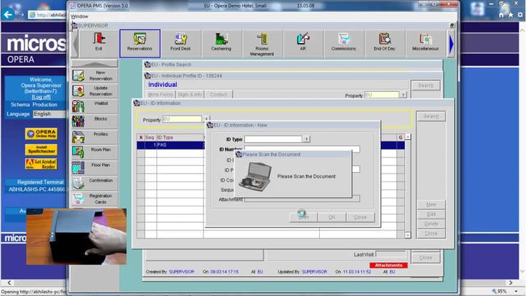Click the browser address bar
Viewport: 526px width, 296px height.
point(47,15)
